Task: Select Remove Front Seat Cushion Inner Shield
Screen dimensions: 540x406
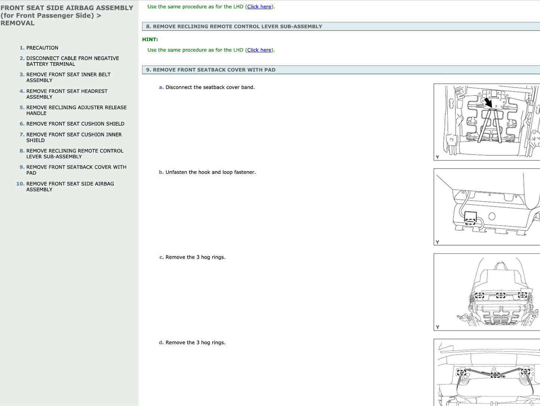Action: (74, 137)
